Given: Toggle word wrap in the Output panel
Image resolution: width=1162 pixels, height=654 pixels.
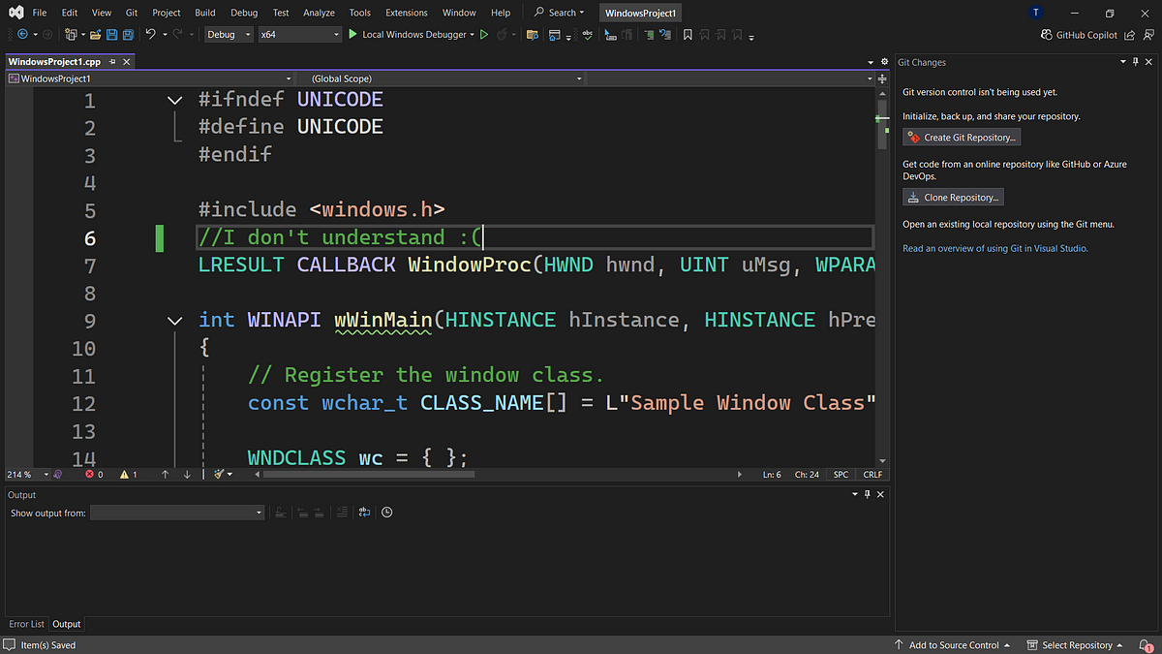Looking at the screenshot, I should tap(364, 513).
